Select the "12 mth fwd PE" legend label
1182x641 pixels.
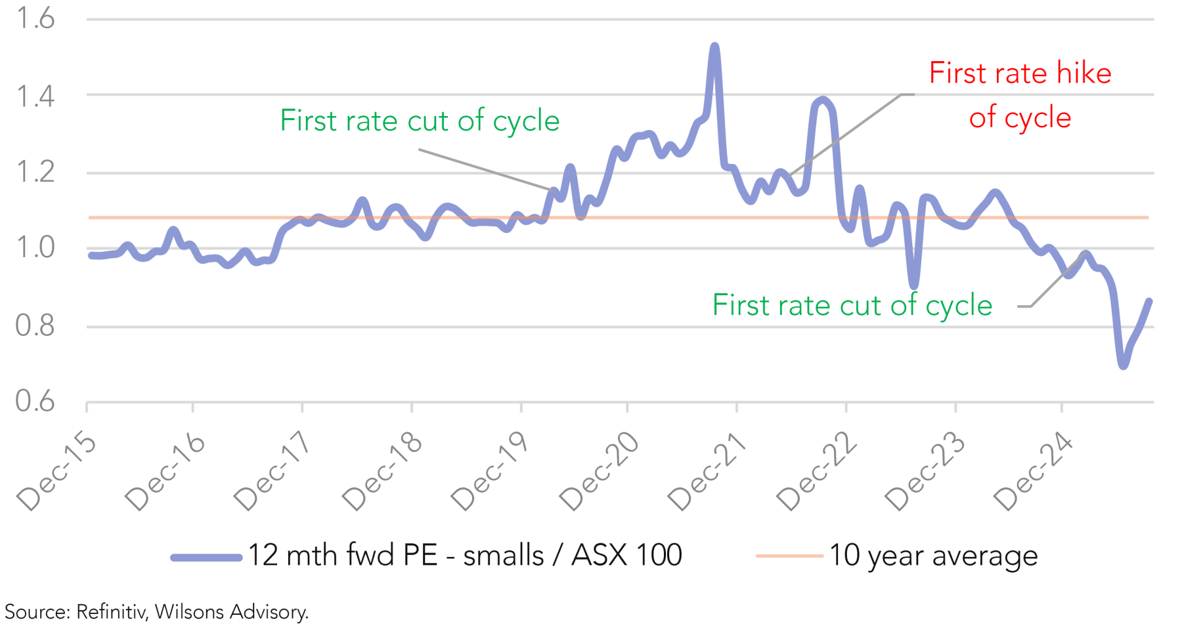[464, 556]
